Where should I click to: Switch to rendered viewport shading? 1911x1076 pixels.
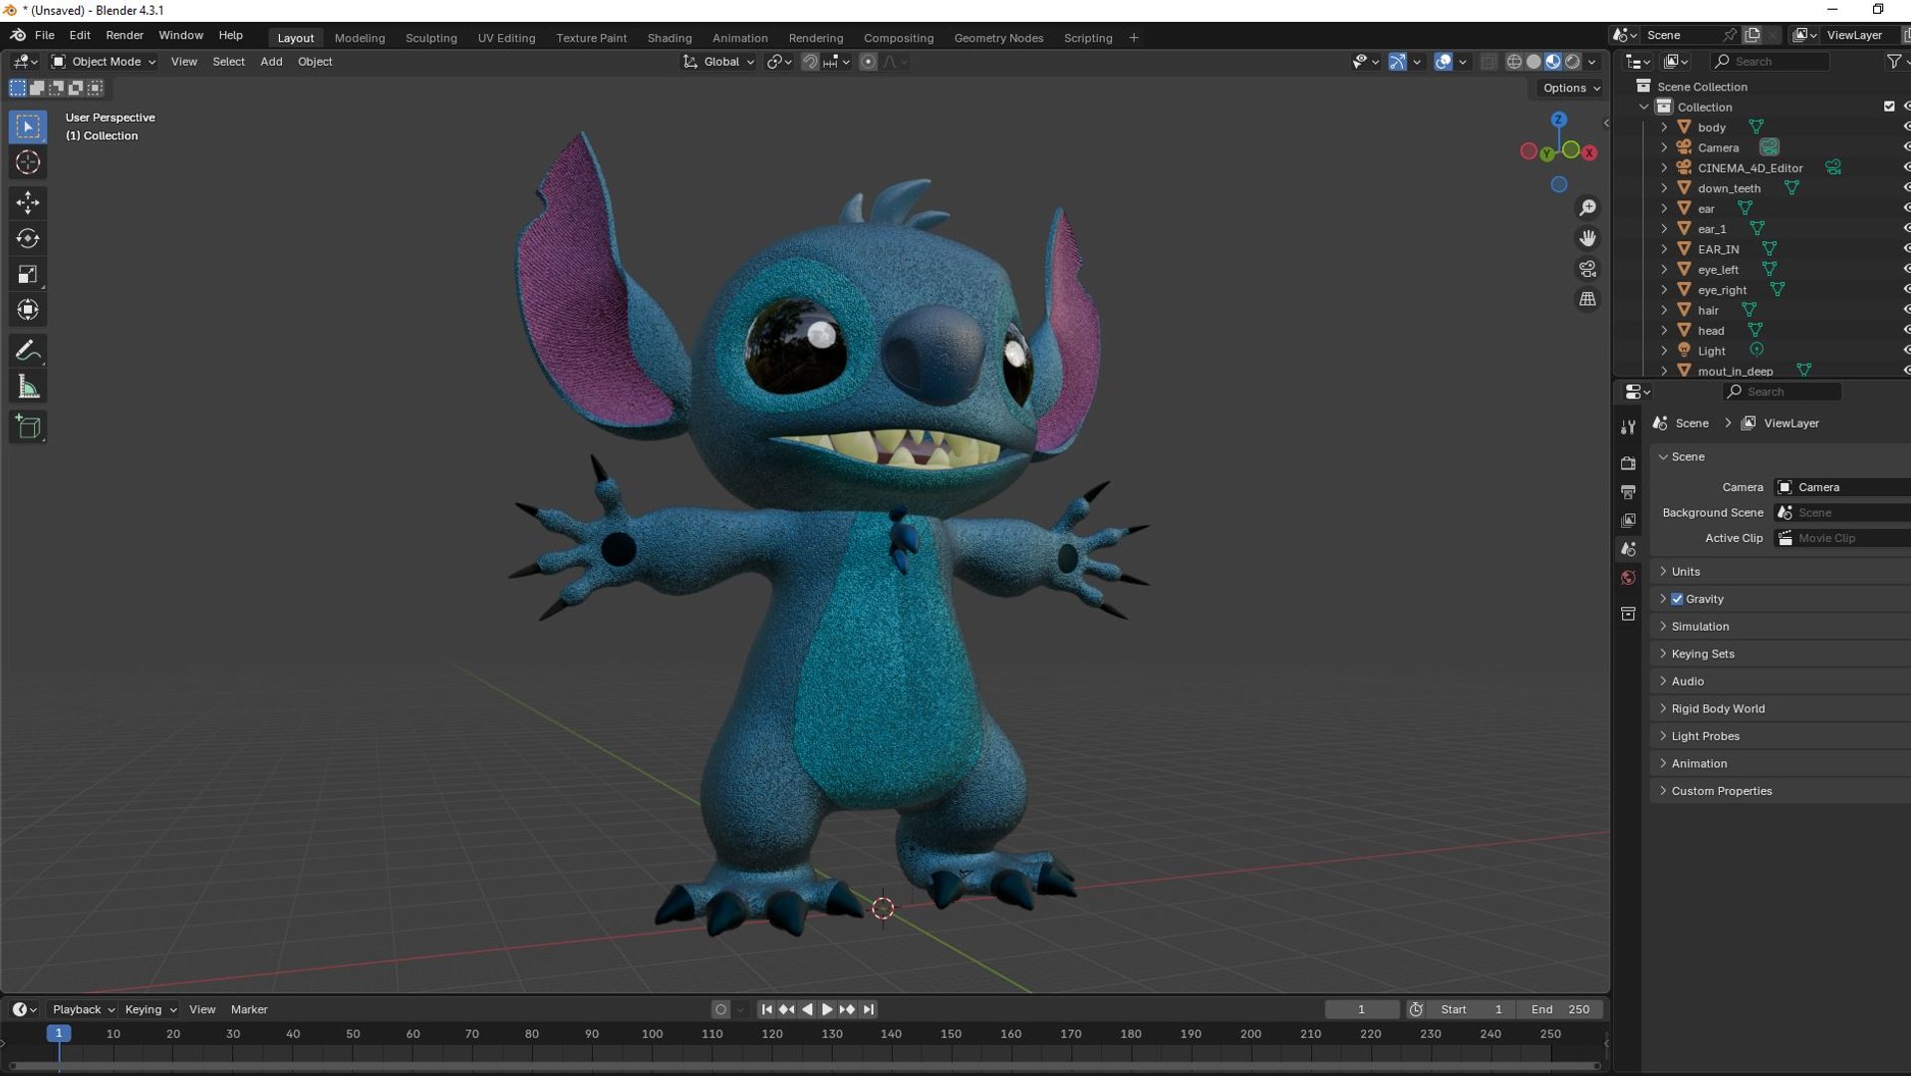[1572, 62]
